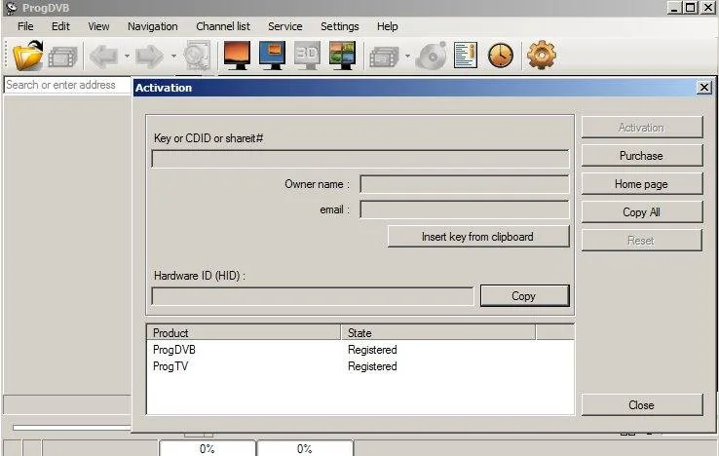Toggle the 3D monitor icon

[x=307, y=56]
